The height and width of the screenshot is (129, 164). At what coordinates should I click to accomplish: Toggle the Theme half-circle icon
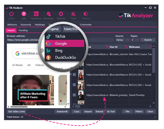86,14
